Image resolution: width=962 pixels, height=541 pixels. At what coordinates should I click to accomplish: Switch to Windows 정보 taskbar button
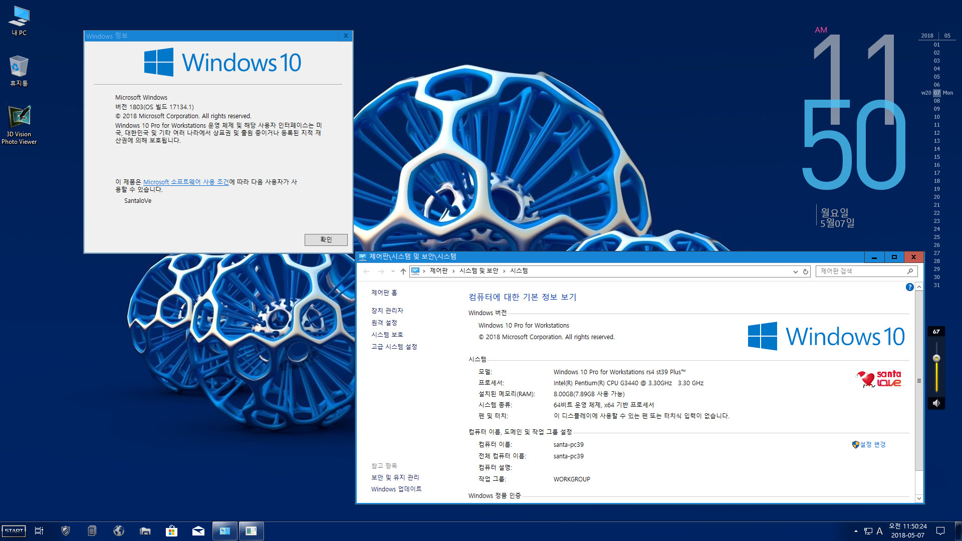251,531
